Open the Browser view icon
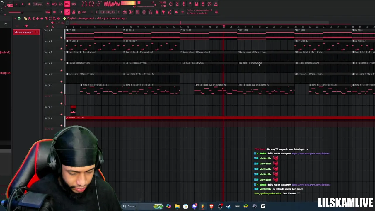The height and width of the screenshot is (211, 375). [x=150, y=12]
